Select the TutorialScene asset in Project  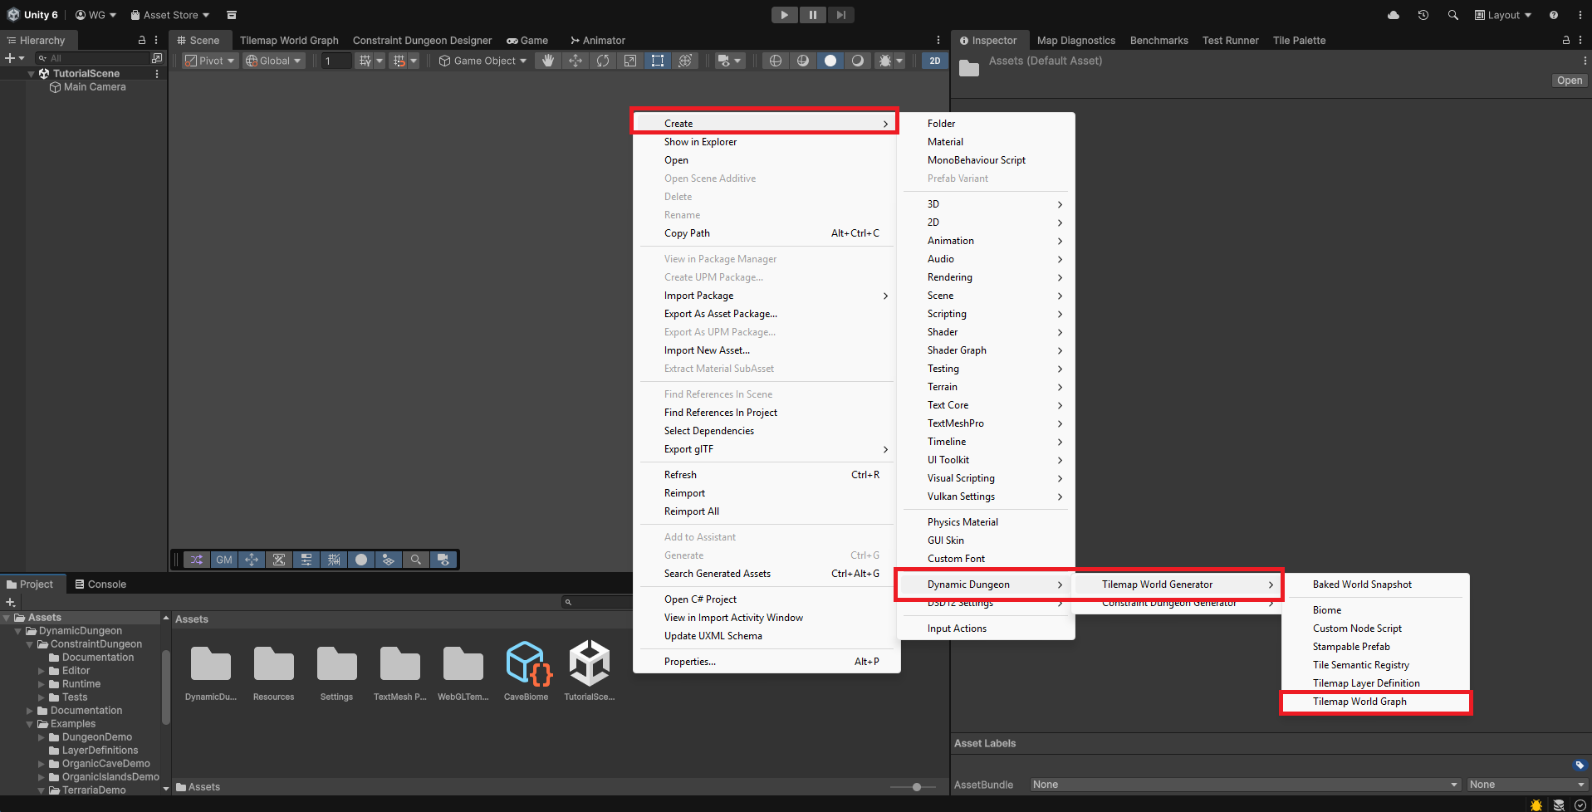click(590, 671)
